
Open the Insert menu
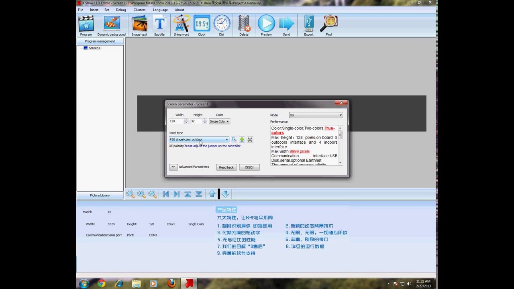[x=94, y=10]
